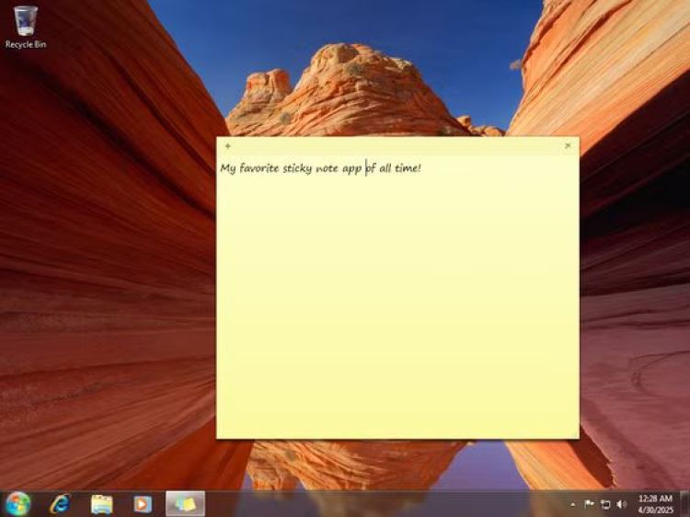
Task: Click the resize grip at the note's corner
Action: click(x=575, y=435)
